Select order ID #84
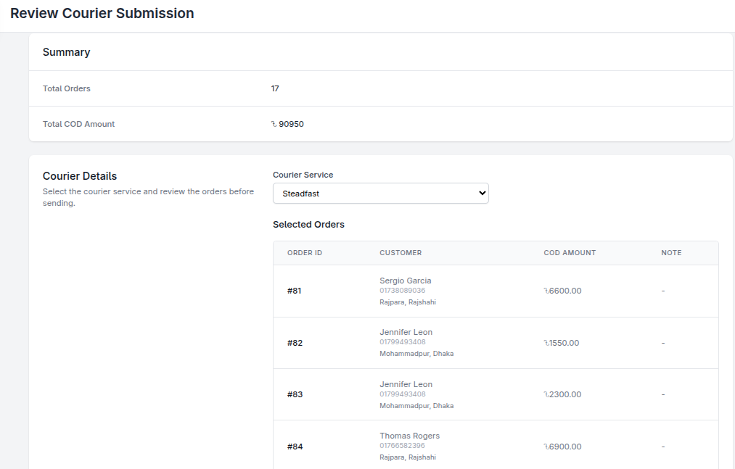The width and height of the screenshot is (735, 469). click(295, 447)
